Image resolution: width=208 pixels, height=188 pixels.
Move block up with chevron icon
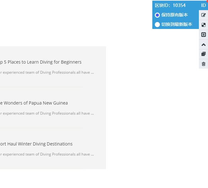(x=204, y=45)
